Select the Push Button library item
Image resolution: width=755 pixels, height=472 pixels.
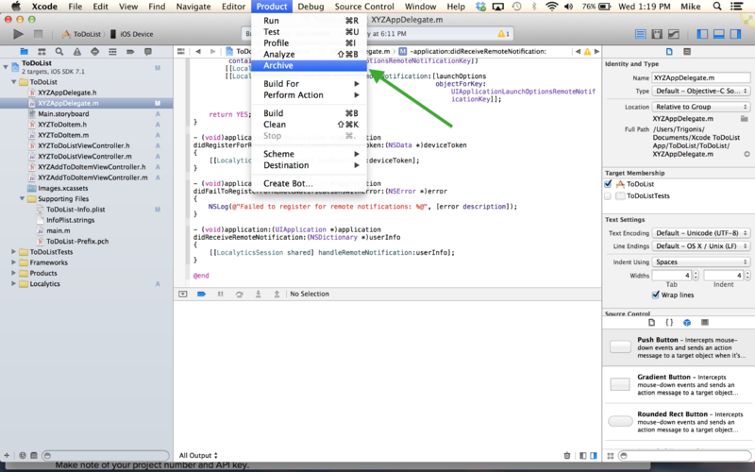pyautogui.click(x=679, y=346)
